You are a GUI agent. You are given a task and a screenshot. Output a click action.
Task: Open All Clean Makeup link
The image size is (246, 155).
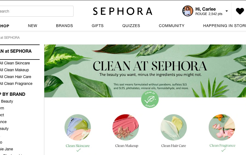(x=14, y=70)
